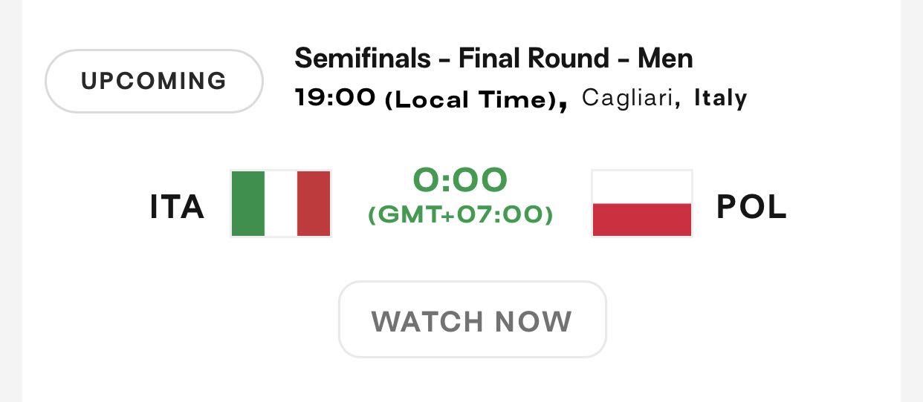Open the Poland flag icon
Image resolution: width=923 pixels, height=402 pixels.
[x=642, y=204]
